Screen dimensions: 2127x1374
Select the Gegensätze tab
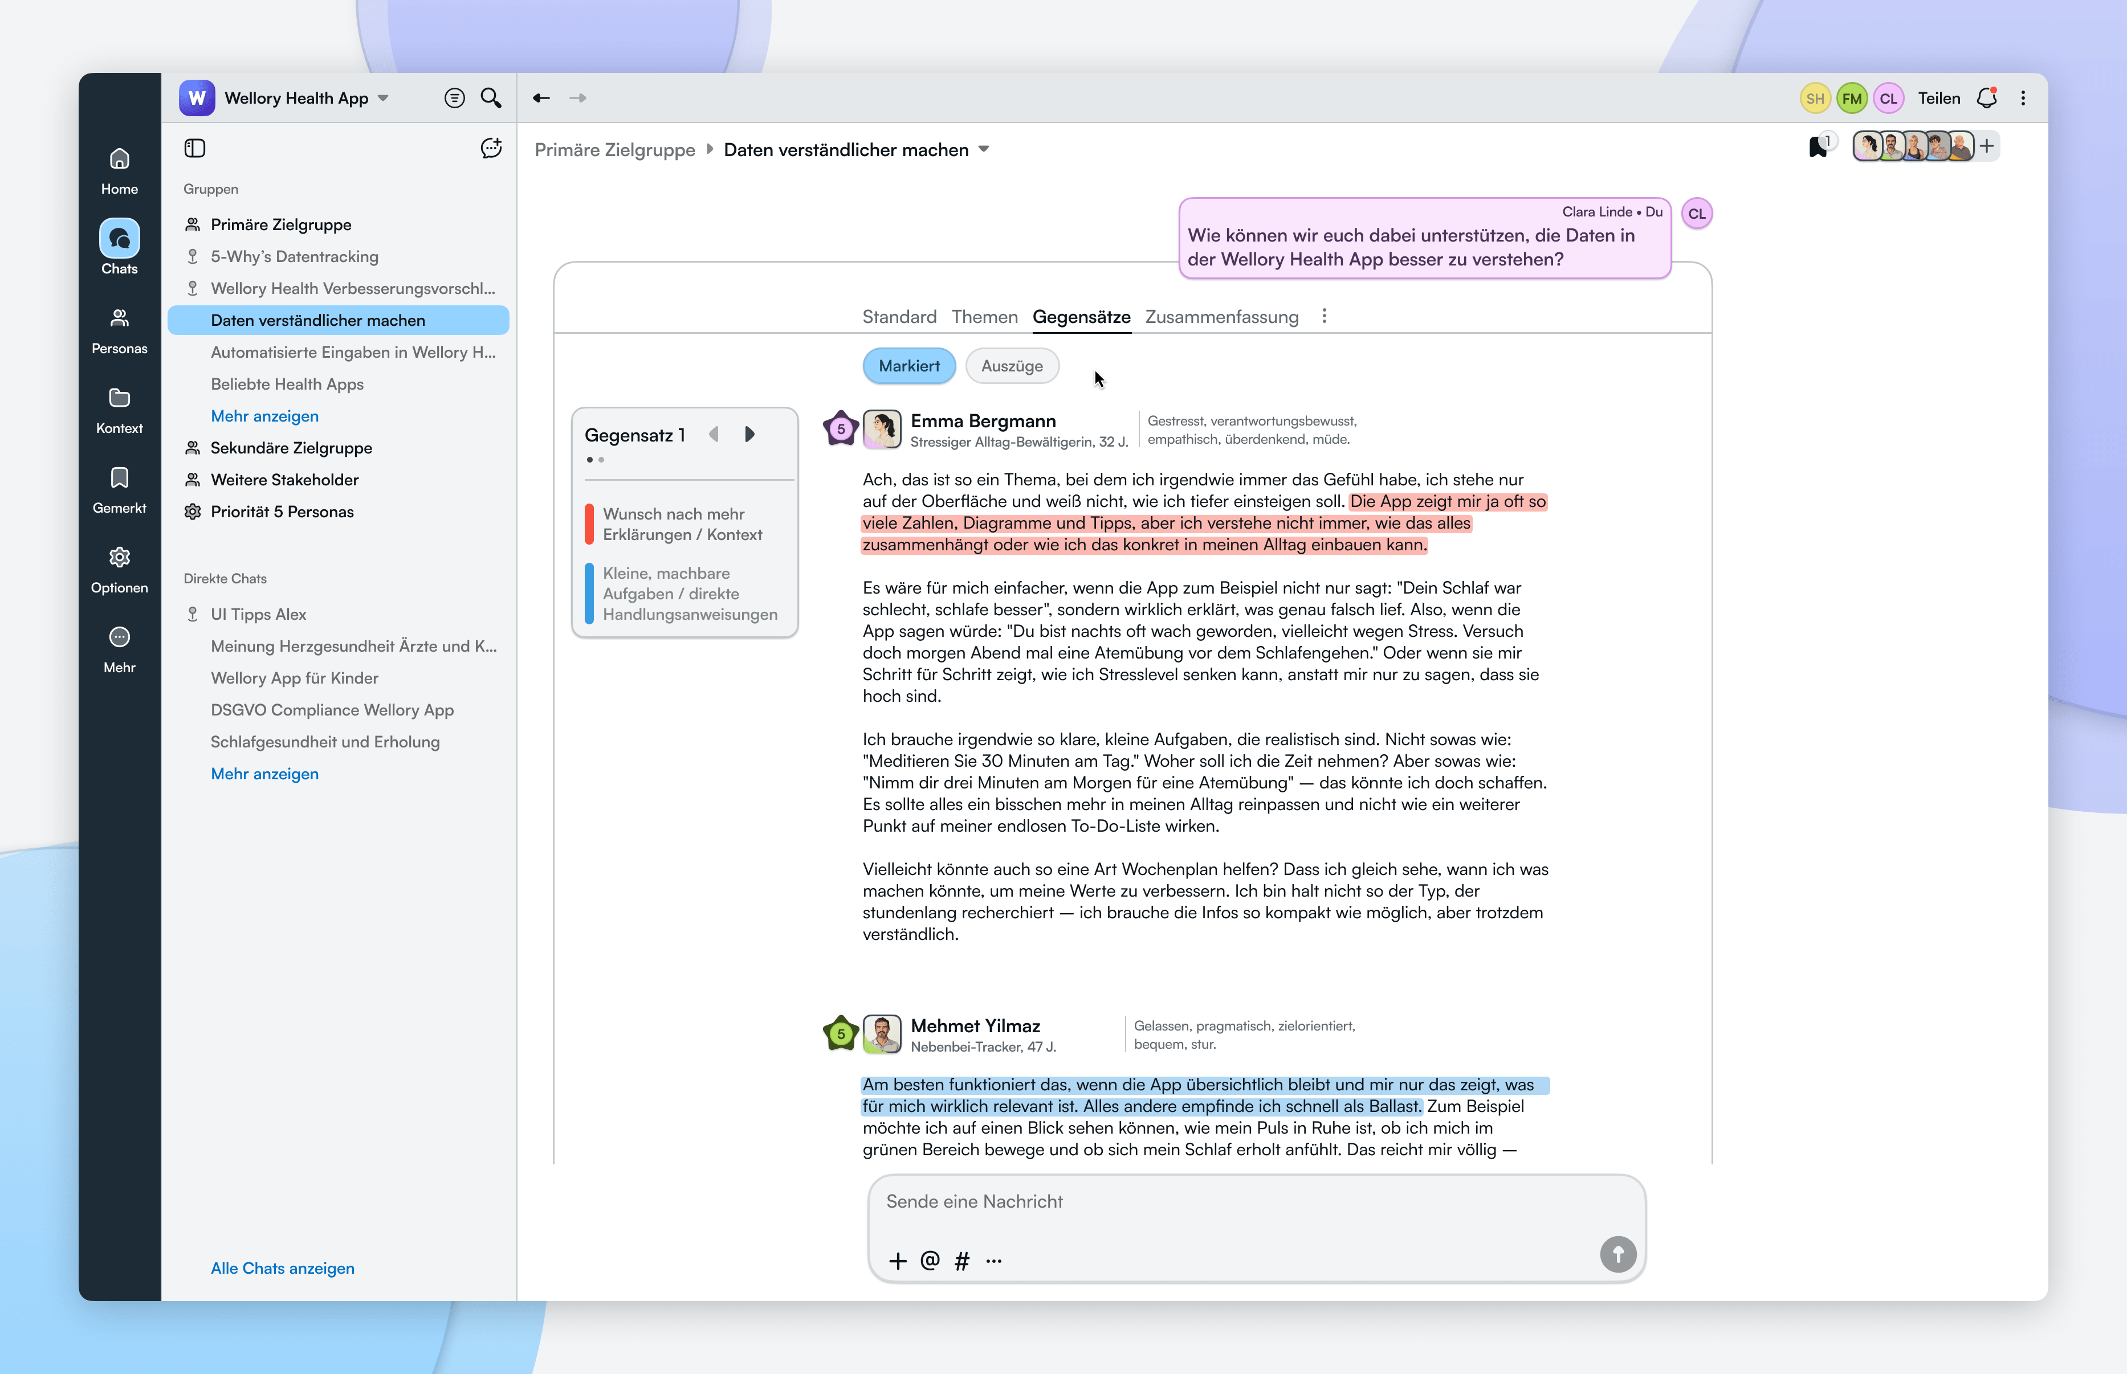point(1082,317)
